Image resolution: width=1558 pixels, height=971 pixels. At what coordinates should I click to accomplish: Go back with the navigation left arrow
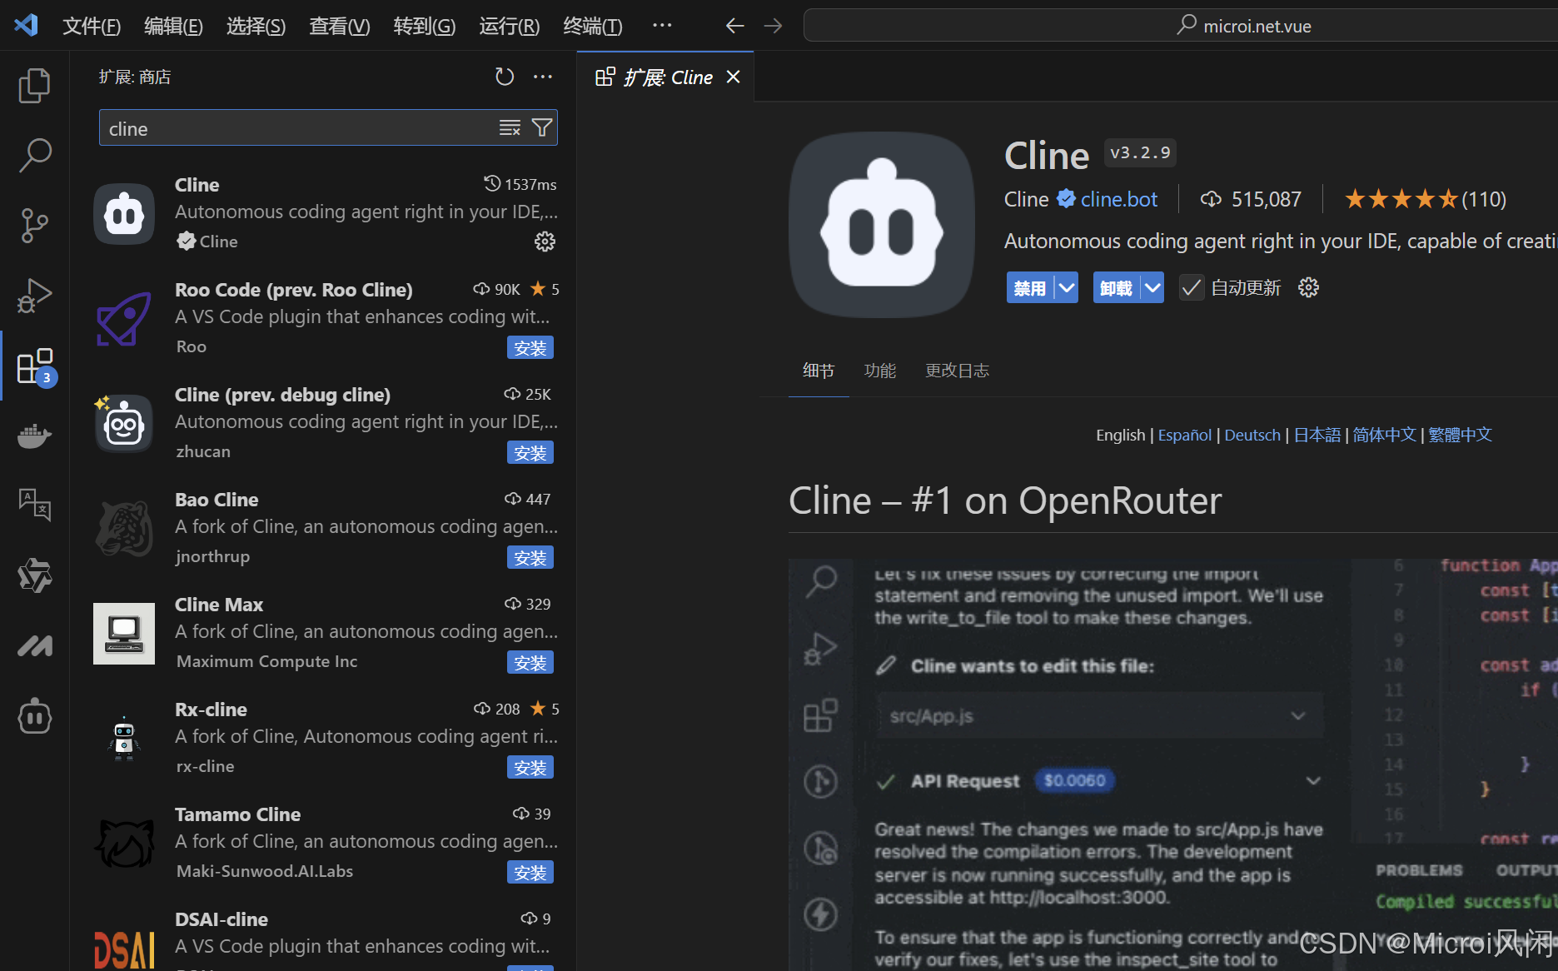[734, 26]
